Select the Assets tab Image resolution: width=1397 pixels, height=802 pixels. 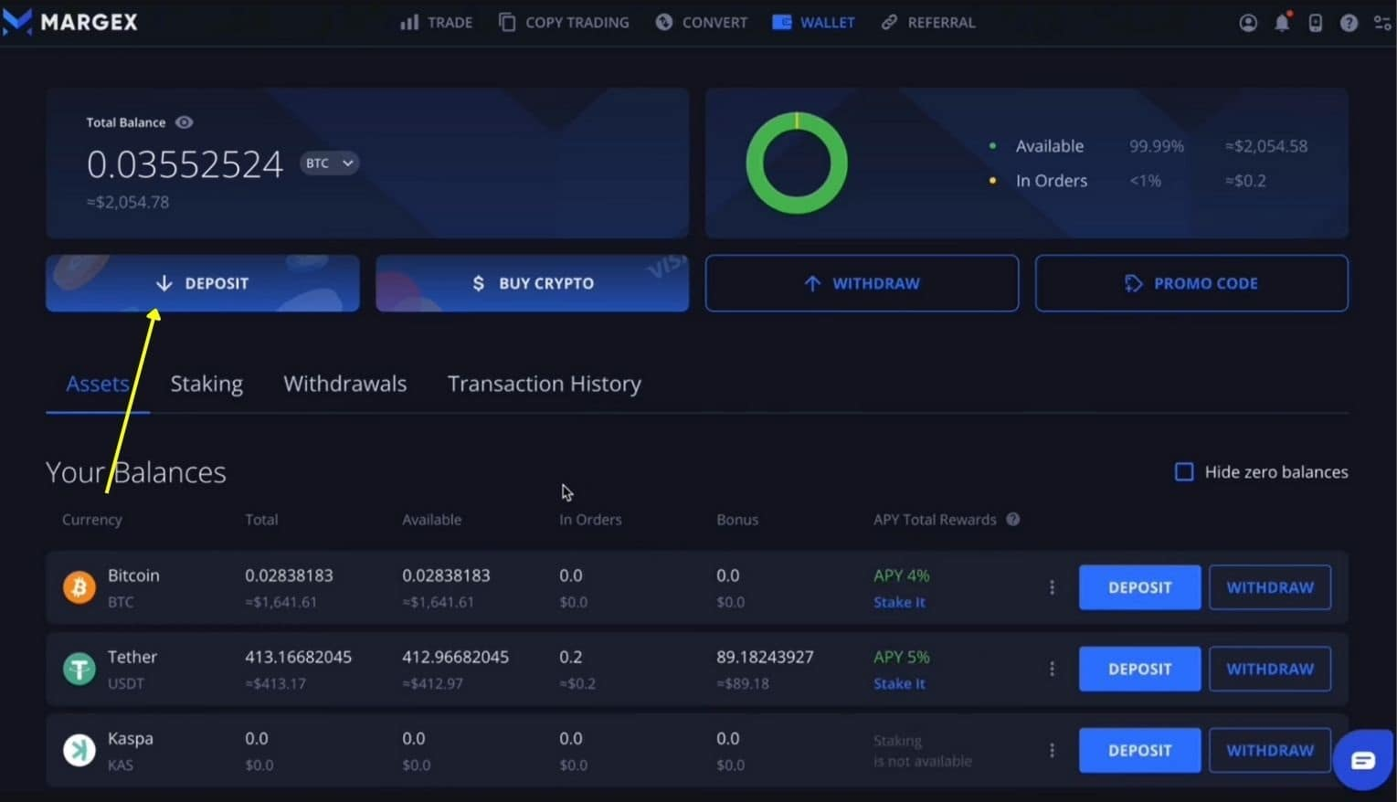pyautogui.click(x=98, y=384)
